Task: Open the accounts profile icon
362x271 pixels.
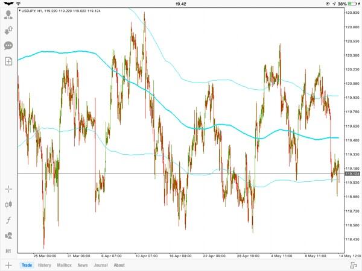Action: click(8, 14)
